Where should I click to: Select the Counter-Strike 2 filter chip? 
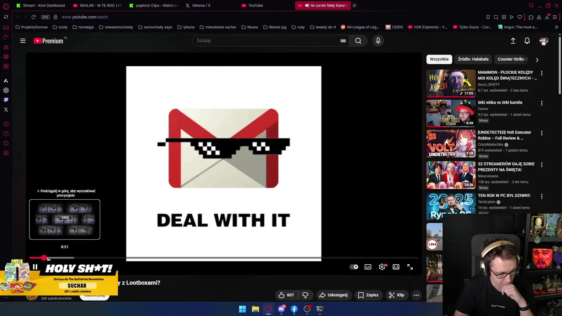pyautogui.click(x=512, y=59)
